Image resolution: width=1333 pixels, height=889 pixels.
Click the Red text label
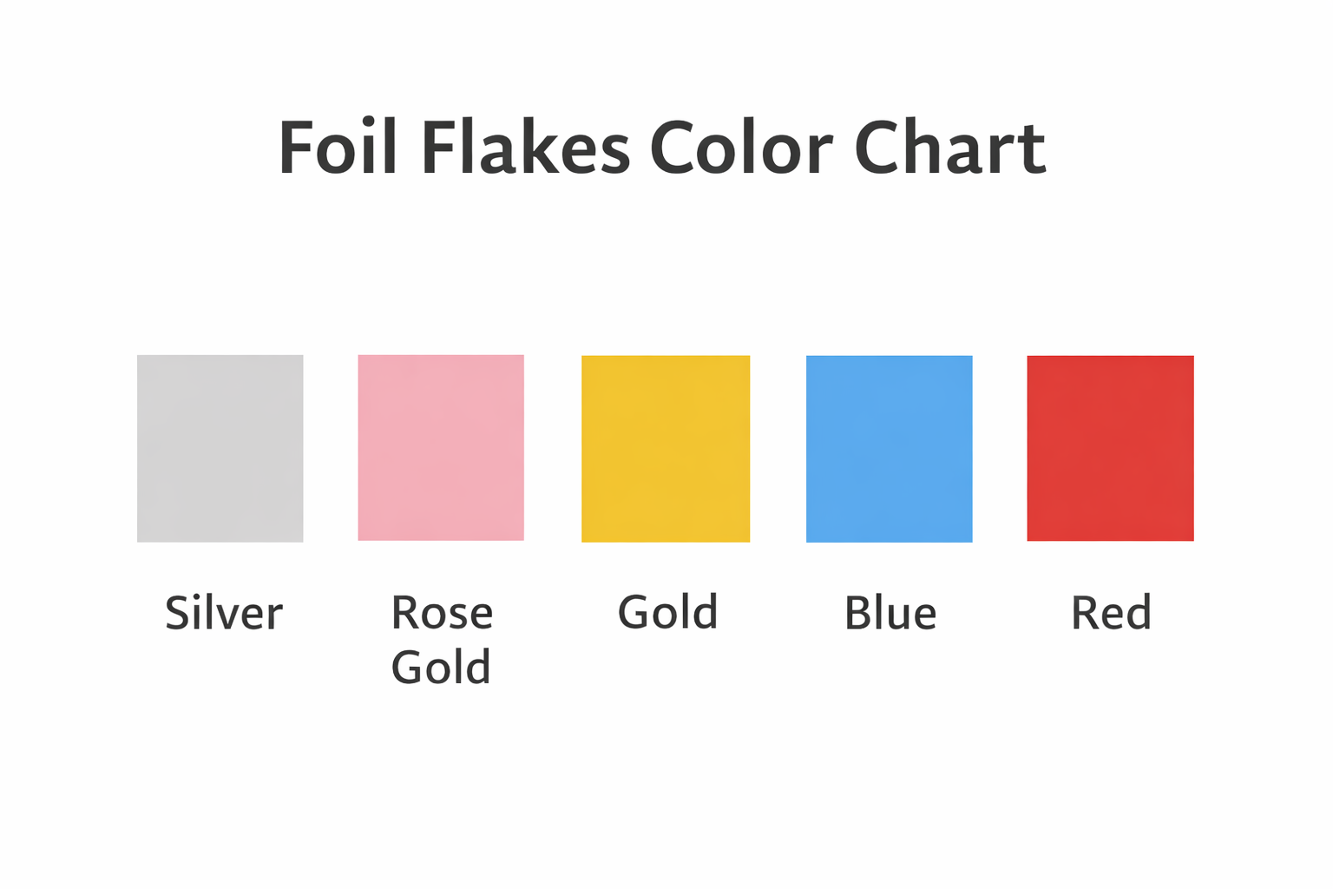point(1112,613)
